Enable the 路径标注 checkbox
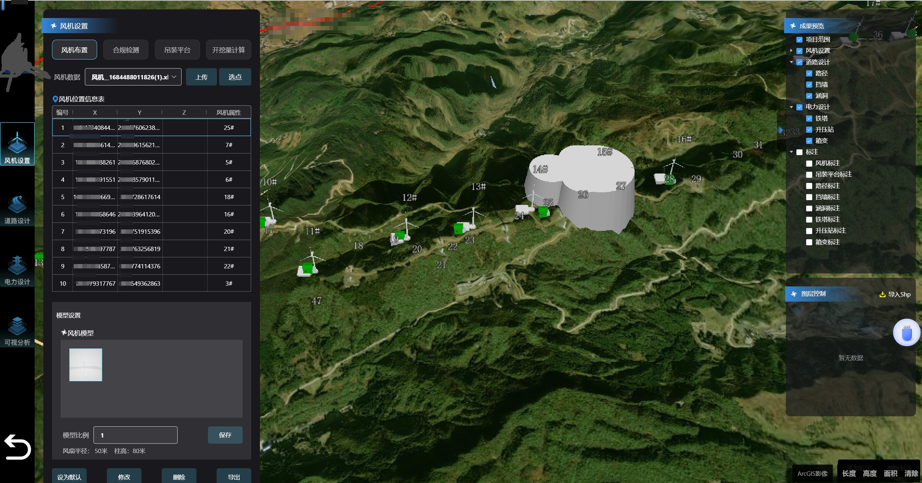Image resolution: width=922 pixels, height=483 pixels. pos(809,186)
